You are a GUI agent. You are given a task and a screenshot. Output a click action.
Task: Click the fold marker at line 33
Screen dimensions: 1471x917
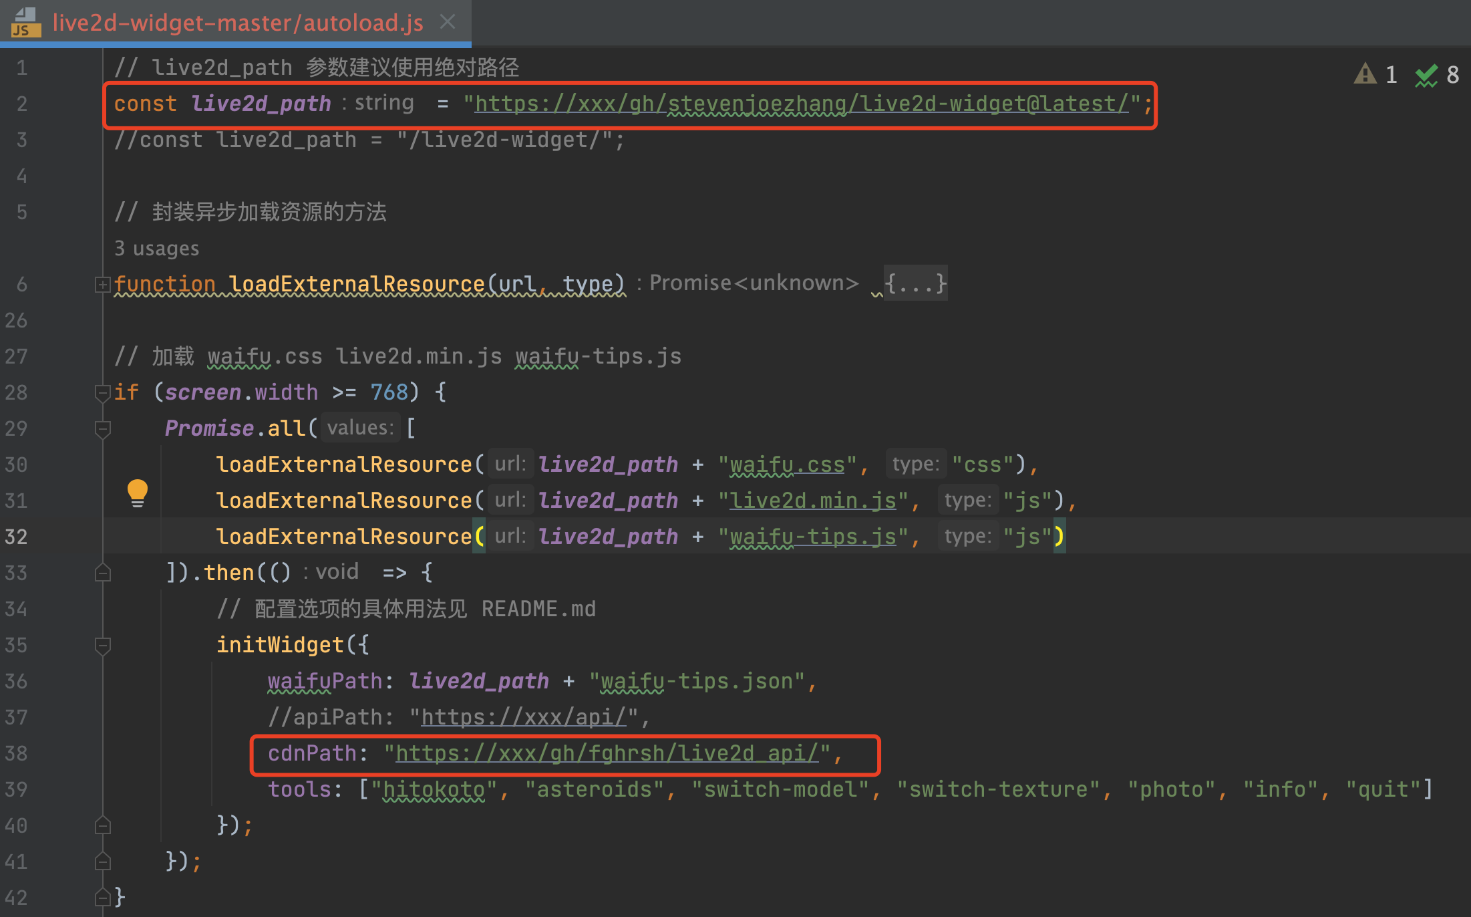point(102,572)
